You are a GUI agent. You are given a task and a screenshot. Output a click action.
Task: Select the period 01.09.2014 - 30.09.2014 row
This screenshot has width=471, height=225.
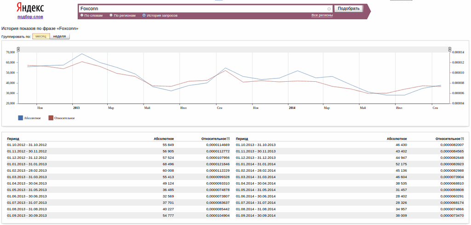coord(350,216)
